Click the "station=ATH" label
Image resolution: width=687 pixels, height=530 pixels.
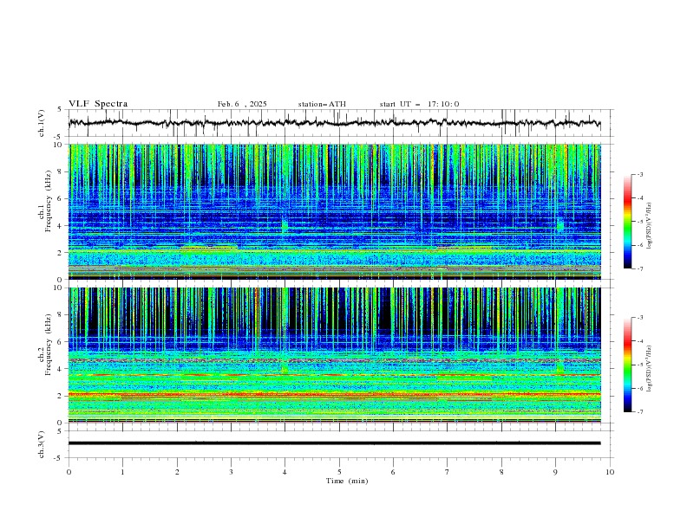click(322, 104)
